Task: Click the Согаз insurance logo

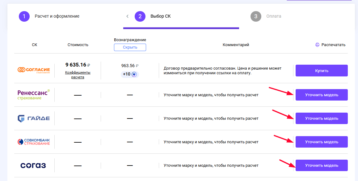Action: click(x=33, y=166)
